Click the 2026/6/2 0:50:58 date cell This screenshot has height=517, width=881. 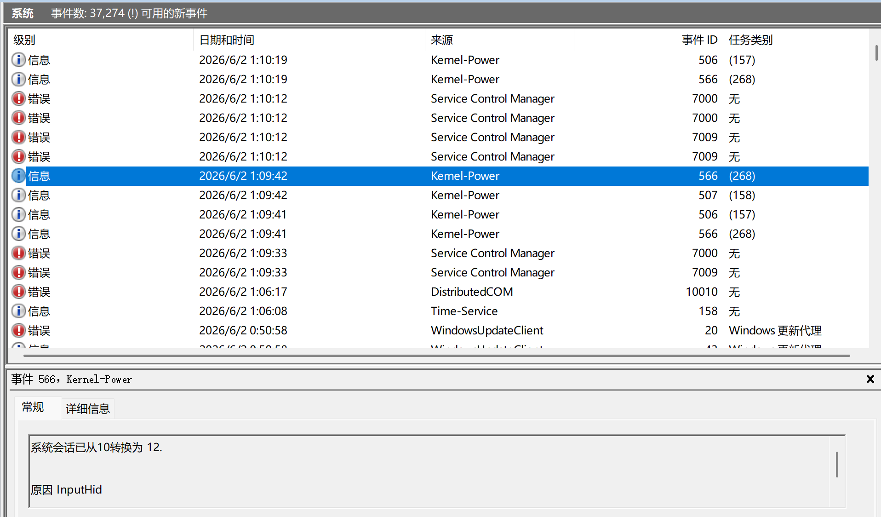tap(243, 330)
